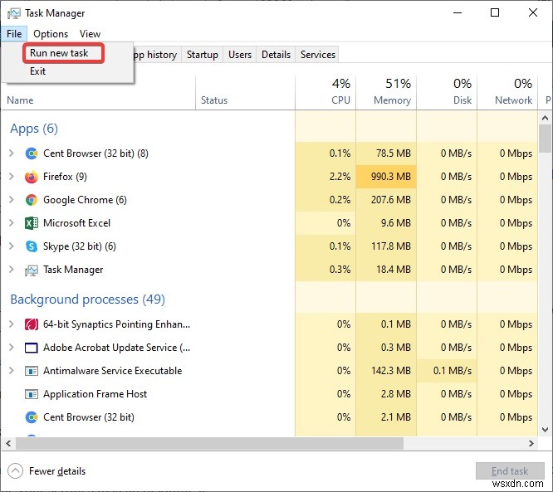Click the Skype app icon

(x=32, y=246)
